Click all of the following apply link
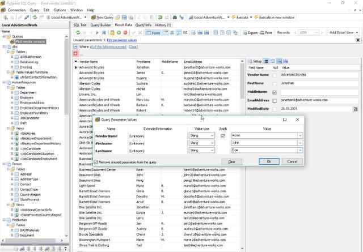The height and width of the screenshot is (252, 363). click(108, 46)
